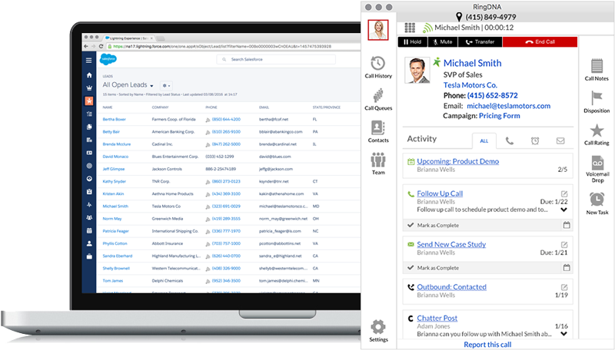Open Call History in RingDNA sidebar
615x350 pixels.
378,68
